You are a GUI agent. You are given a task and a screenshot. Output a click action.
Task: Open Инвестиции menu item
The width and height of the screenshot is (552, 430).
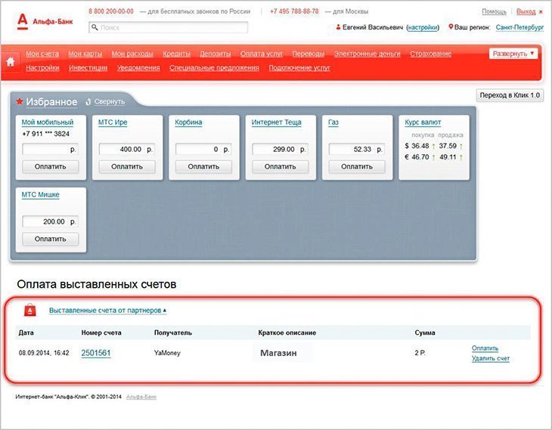point(88,68)
